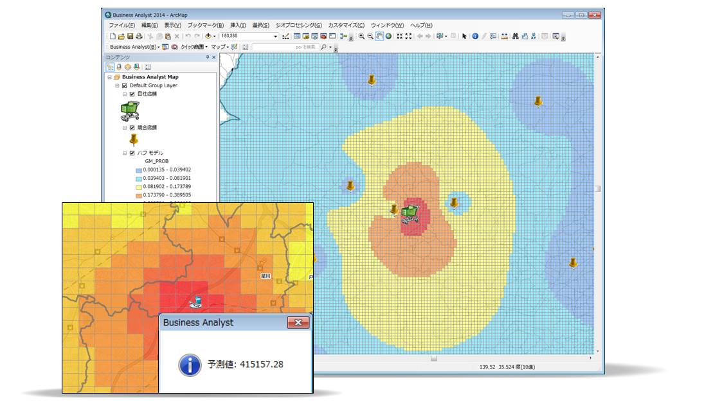Screen dimensions: 704x409
Task: Select the Zoom Out tool
Action: click(x=370, y=37)
